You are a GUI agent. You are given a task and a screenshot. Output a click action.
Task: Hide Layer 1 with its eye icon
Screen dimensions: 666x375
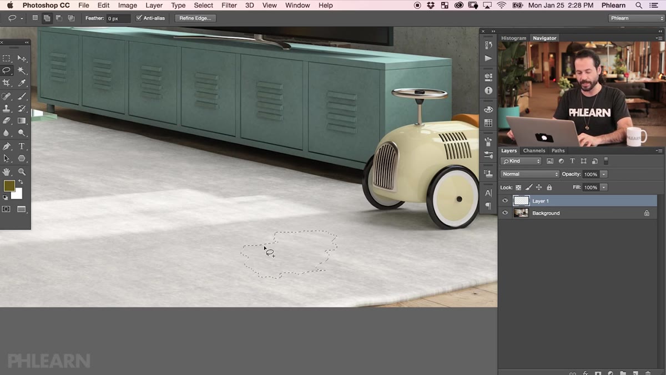(x=505, y=201)
